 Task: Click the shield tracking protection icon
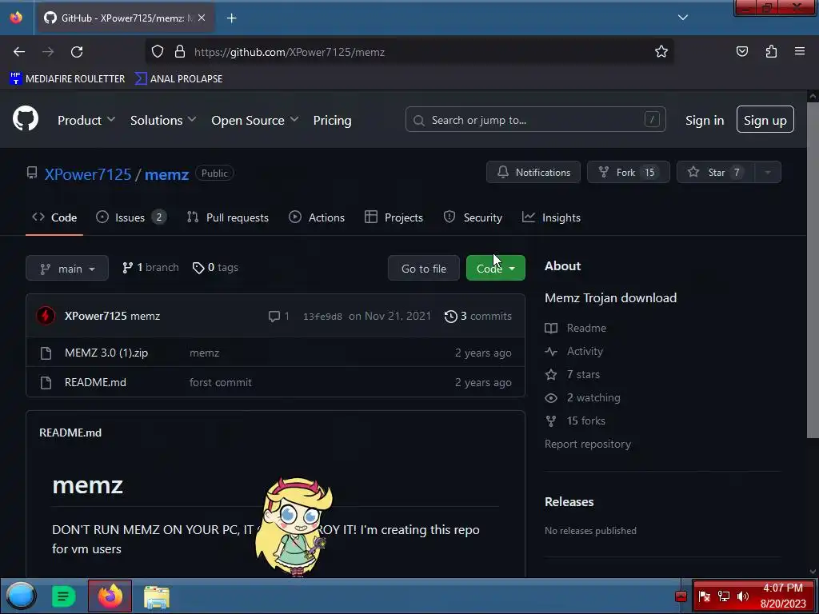click(158, 51)
